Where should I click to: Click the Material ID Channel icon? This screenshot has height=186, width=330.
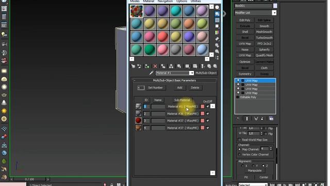tap(187, 66)
